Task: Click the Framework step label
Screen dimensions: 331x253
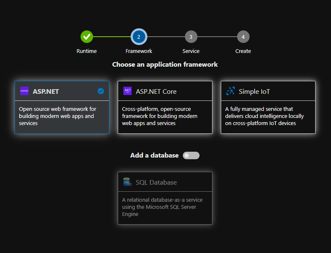Action: pos(139,51)
